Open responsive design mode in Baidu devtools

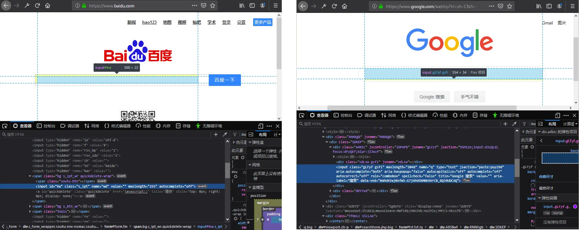pos(261,126)
